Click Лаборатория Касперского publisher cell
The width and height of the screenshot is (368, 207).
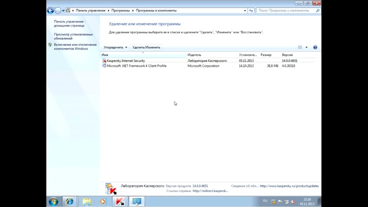coord(207,61)
